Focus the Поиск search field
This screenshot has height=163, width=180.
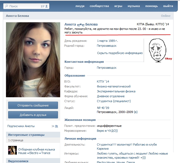[26, 6]
